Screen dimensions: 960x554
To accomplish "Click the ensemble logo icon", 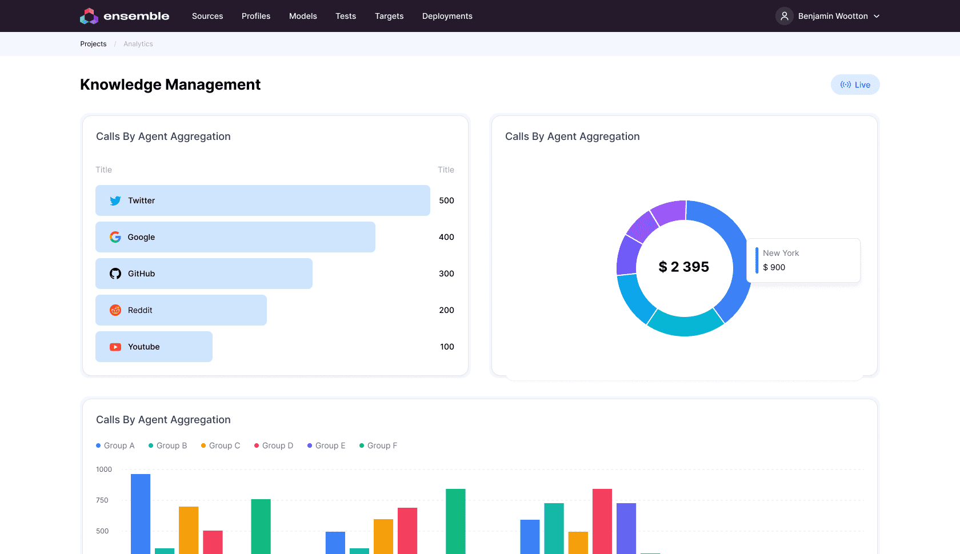I will (x=89, y=16).
